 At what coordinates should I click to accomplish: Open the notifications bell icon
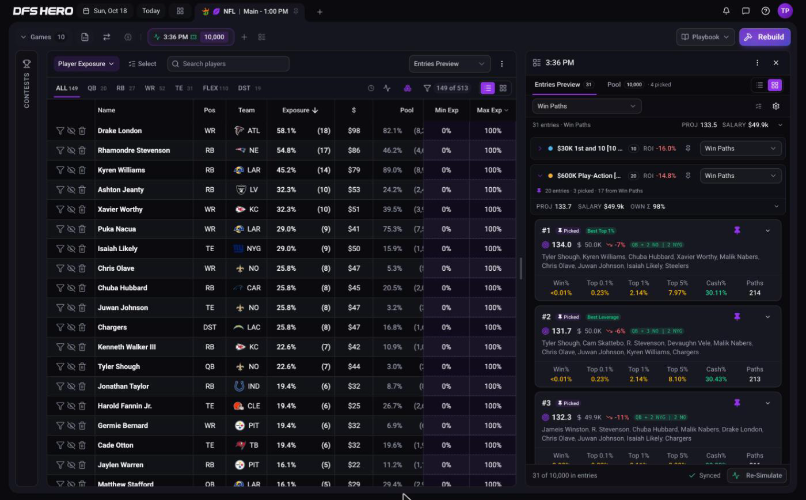click(727, 11)
